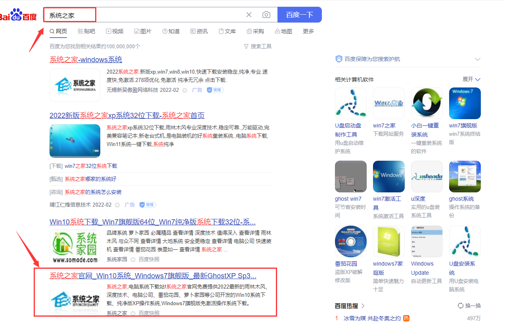Clear the search box with the X icon
Image resolution: width=505 pixels, height=323 pixels.
tap(249, 14)
